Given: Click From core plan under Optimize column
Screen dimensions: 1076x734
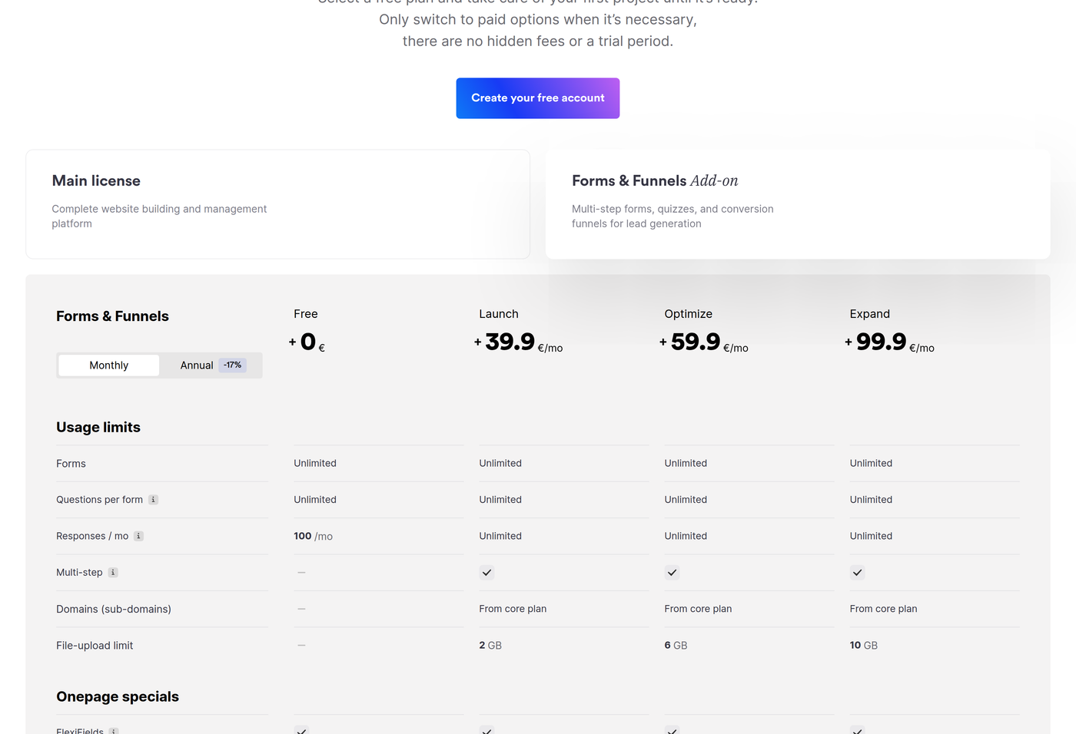Looking at the screenshot, I should tap(698, 609).
